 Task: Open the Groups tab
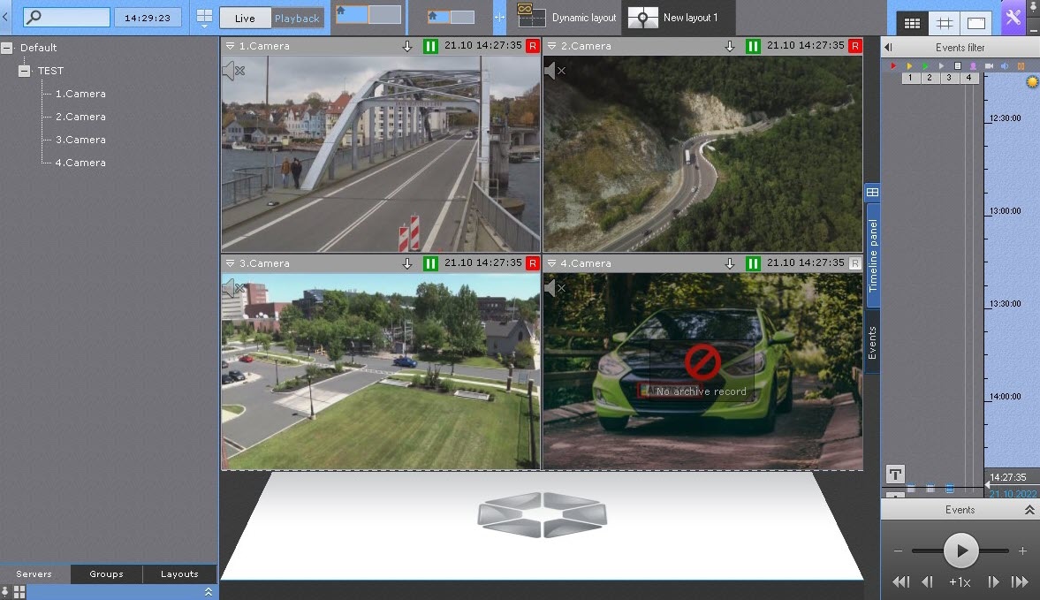point(106,574)
